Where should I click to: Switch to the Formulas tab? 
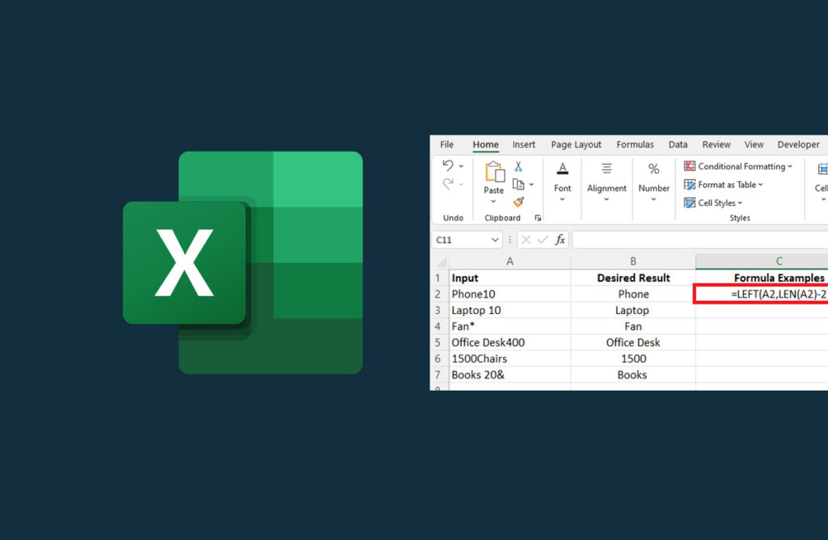pyautogui.click(x=635, y=144)
